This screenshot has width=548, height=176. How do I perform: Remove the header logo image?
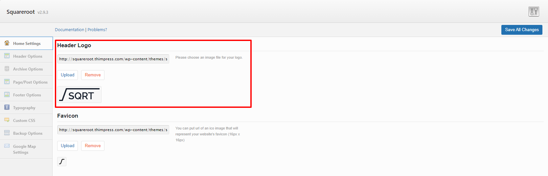point(93,75)
